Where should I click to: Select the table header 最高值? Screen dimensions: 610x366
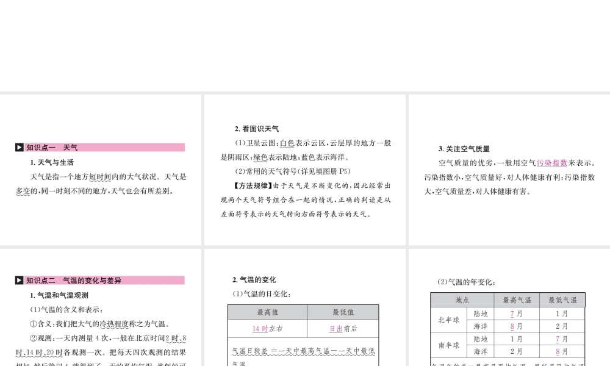tap(268, 312)
